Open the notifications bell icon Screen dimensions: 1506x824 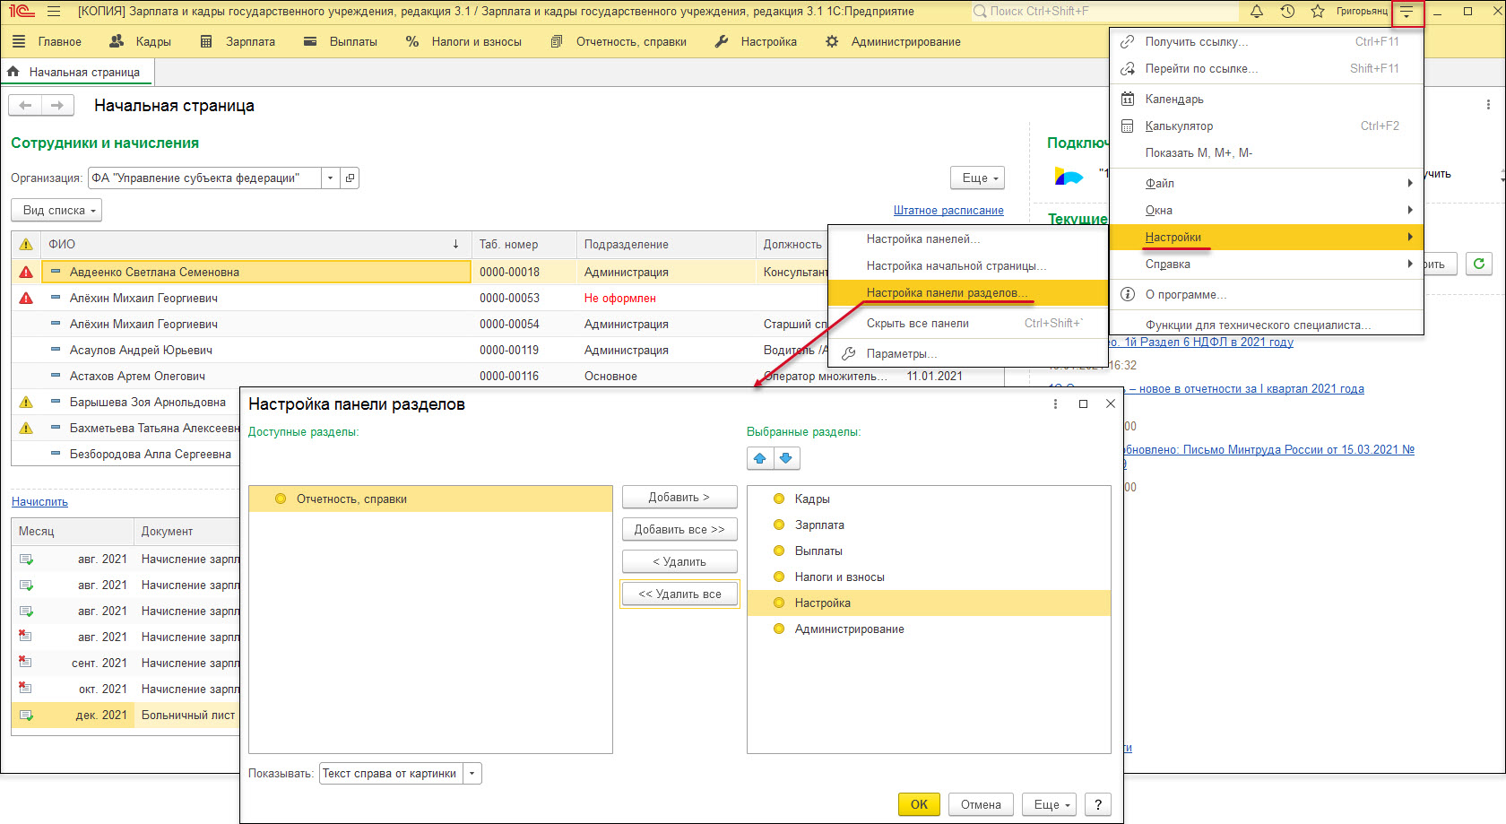(x=1257, y=12)
